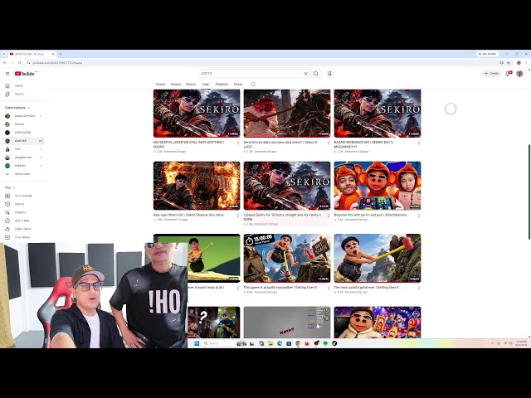Click the YouTube search input field

251,74
